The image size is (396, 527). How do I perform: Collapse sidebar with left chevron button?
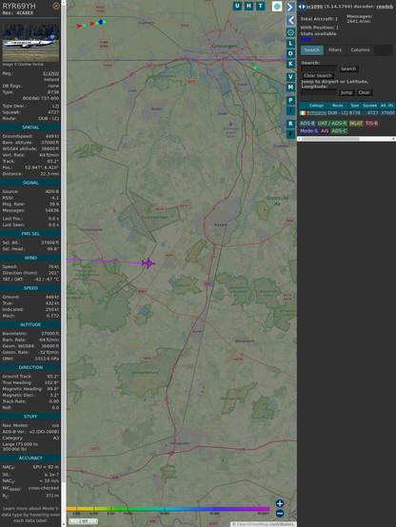[290, 21]
